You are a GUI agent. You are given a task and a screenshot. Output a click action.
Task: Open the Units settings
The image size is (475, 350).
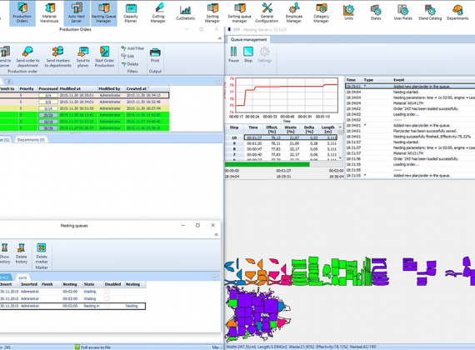coord(348,12)
